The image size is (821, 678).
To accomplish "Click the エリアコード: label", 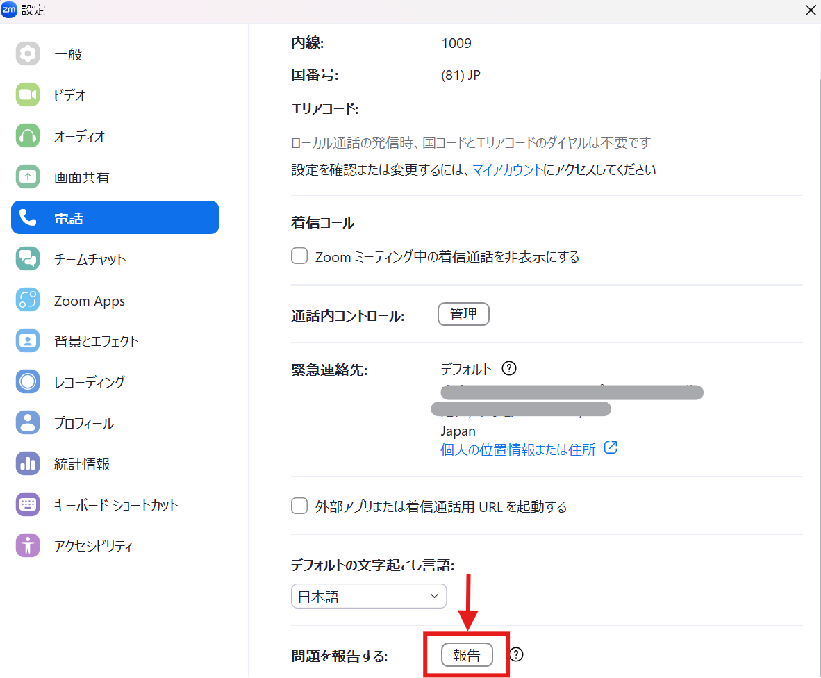I will (x=324, y=108).
